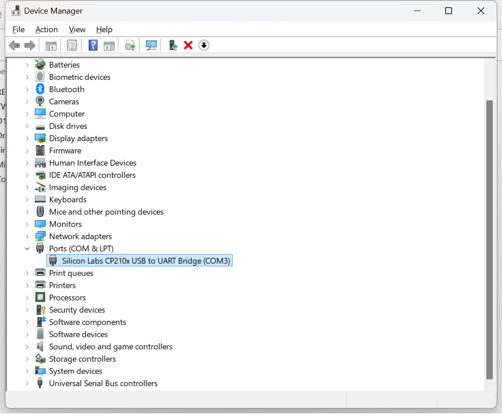Disable device using the down-arrow icon
Viewport: 502px width, 417px height.
coord(204,45)
